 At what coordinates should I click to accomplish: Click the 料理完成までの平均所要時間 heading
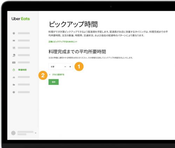tap(77, 52)
